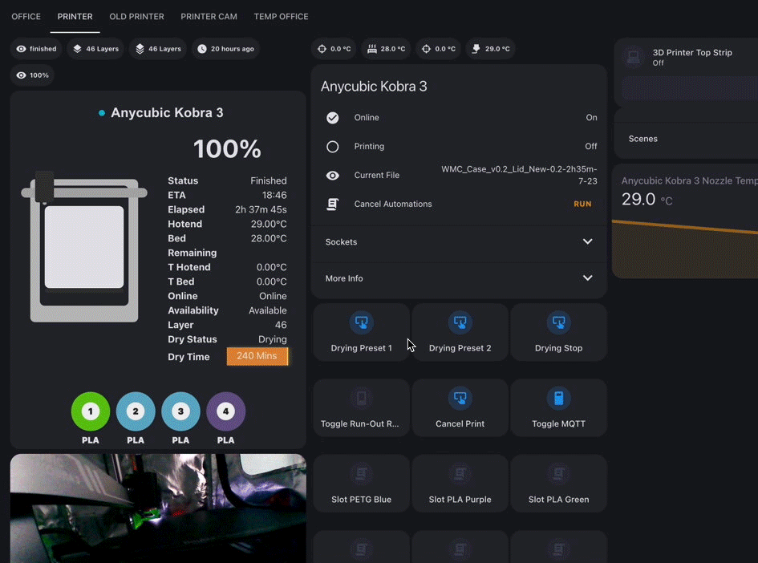Click the 28.0 °C bed temperature chip icon
This screenshot has width=758, height=563.
[x=371, y=49]
